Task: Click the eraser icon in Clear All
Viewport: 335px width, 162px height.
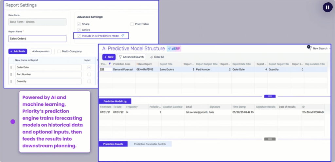Action: (x=151, y=57)
